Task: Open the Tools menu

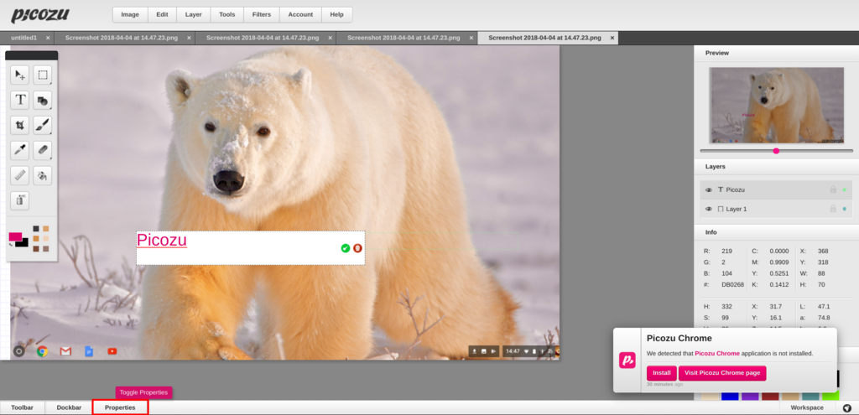Action: click(226, 15)
